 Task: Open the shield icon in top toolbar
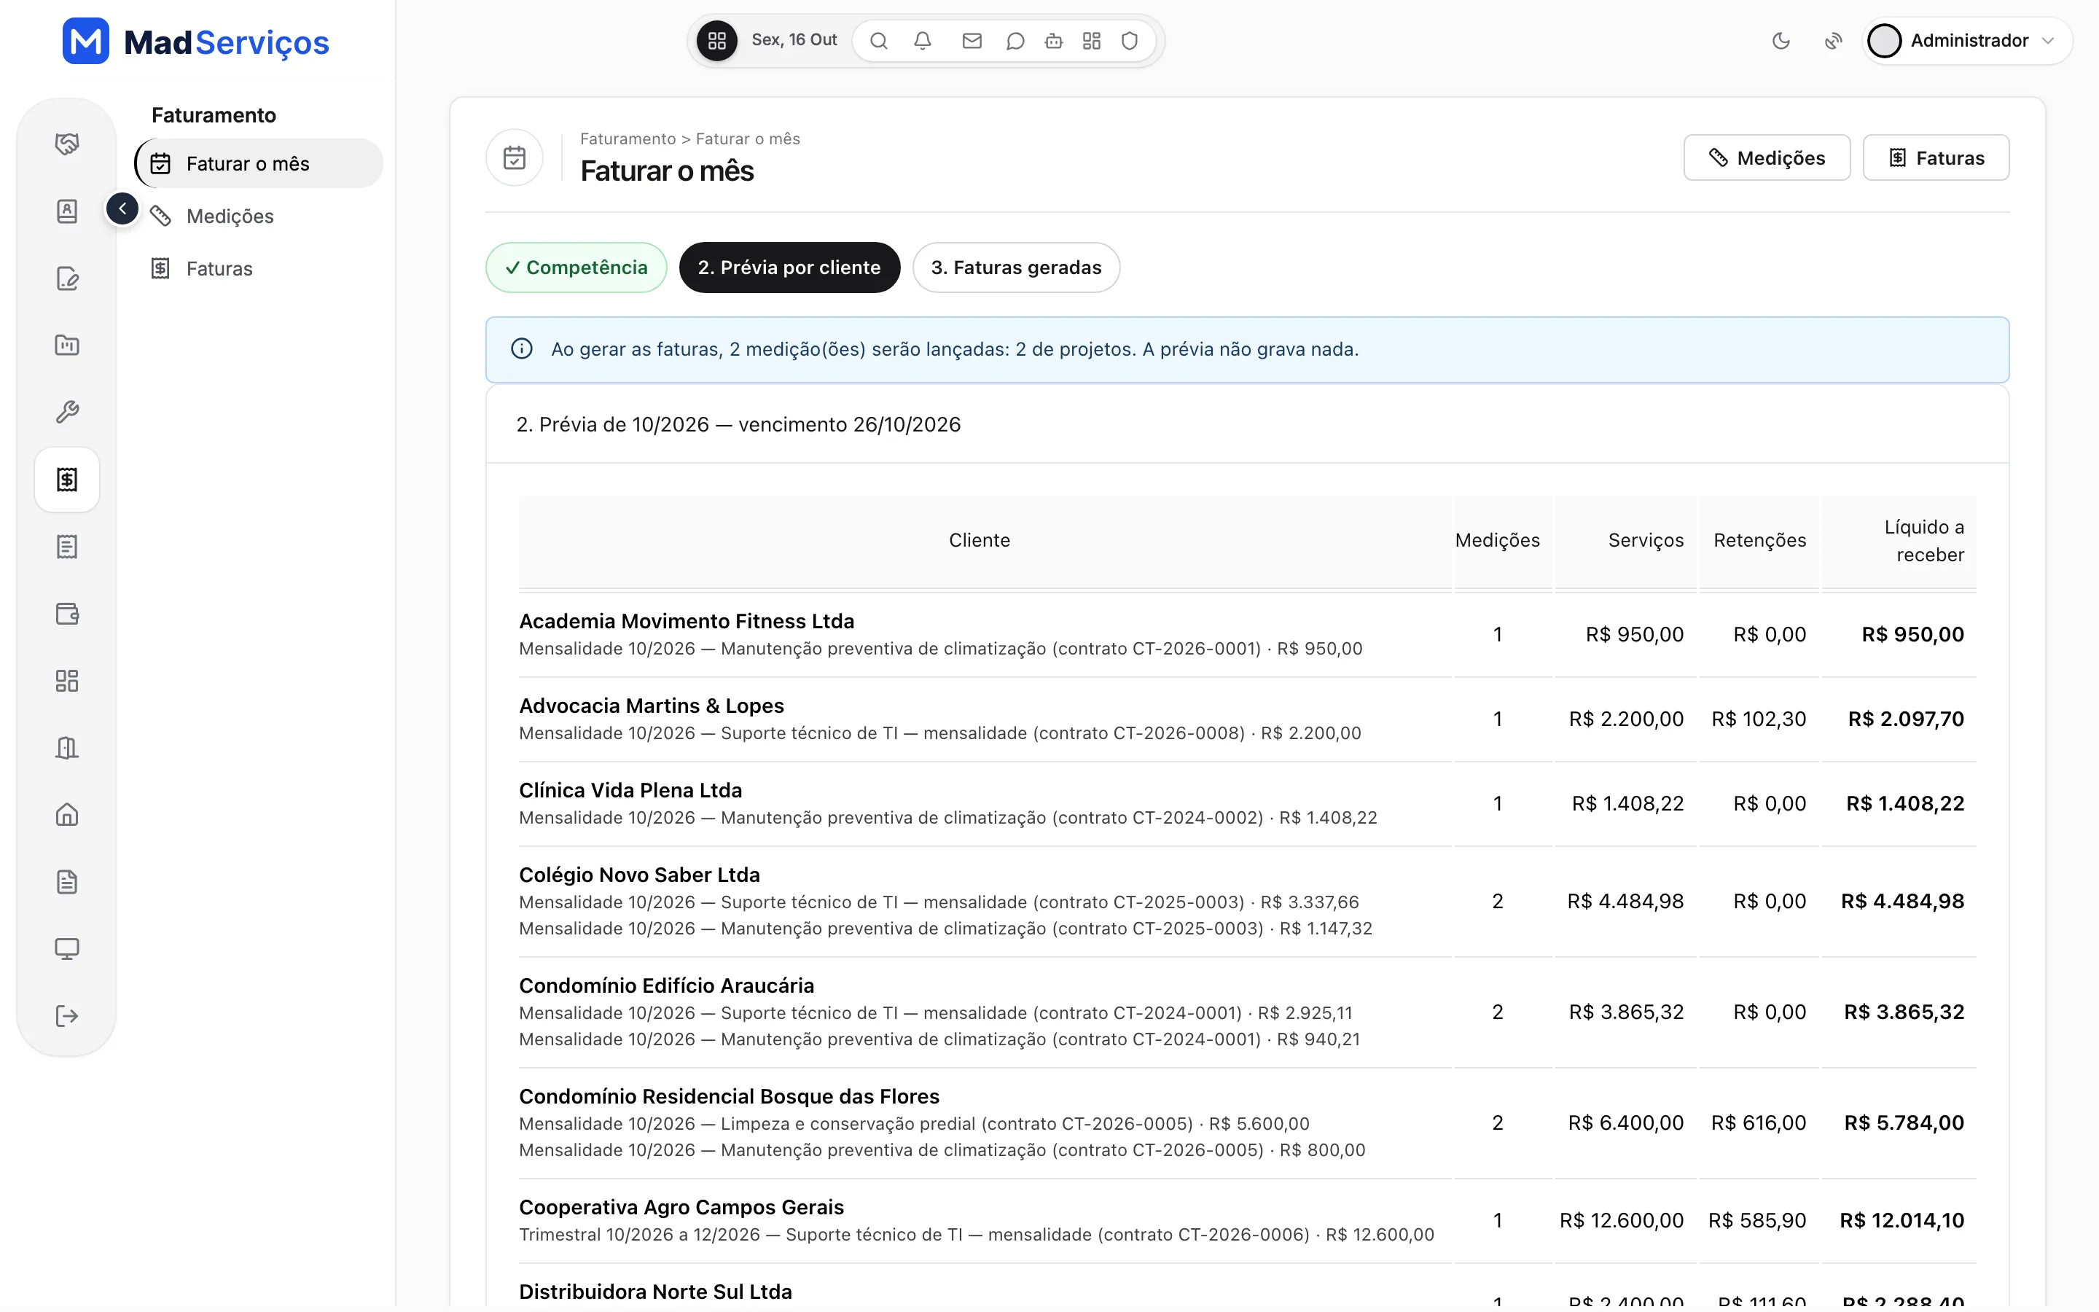[1129, 41]
